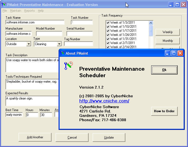The image size is (188, 147).
Task: Click the Update button
Action: 109,137
